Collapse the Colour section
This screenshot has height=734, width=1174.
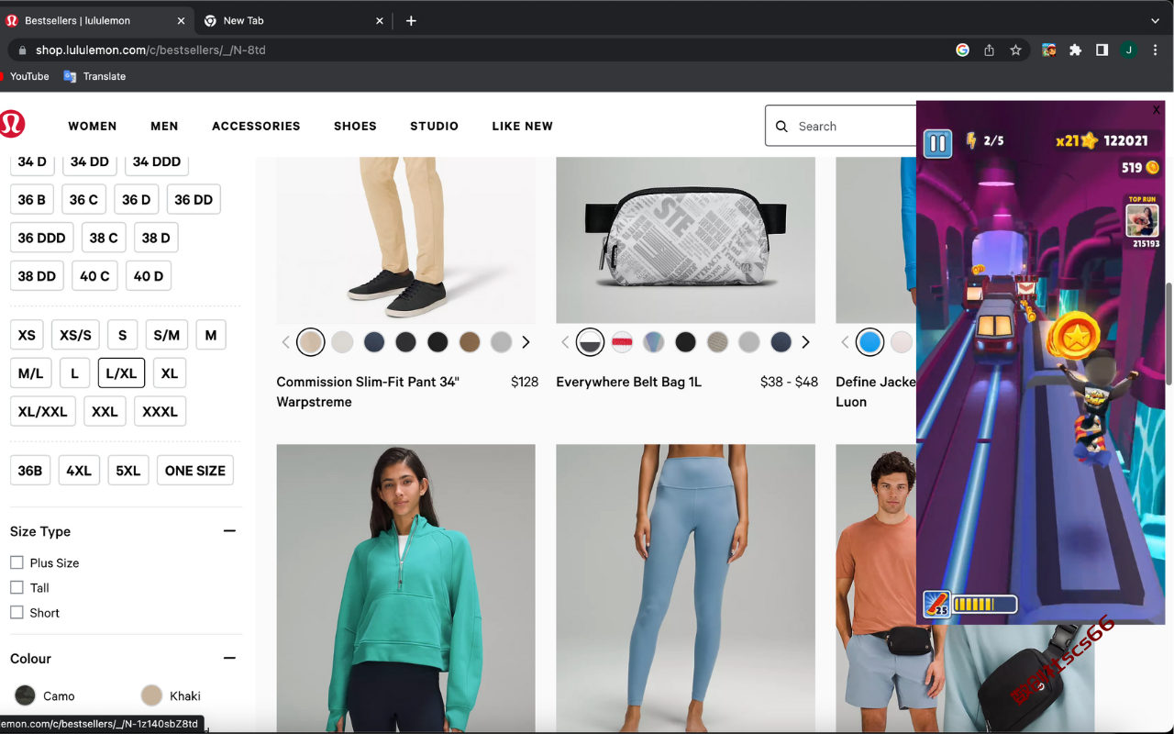229,658
